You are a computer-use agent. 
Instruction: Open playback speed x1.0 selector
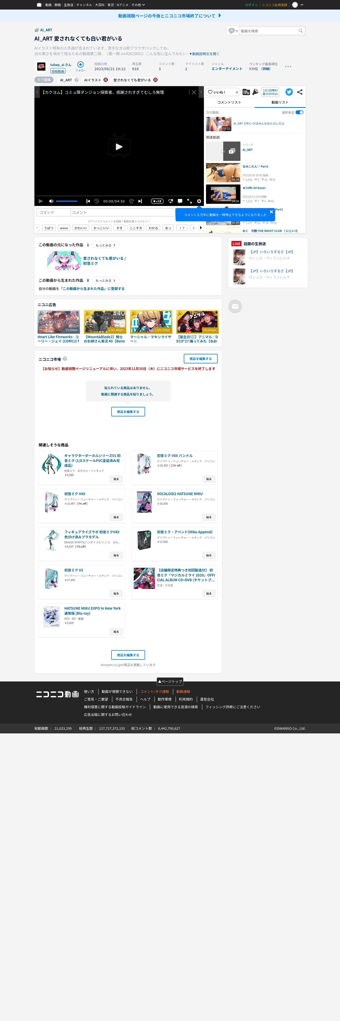157,201
